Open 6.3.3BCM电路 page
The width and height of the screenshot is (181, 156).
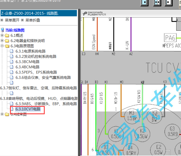click(27, 62)
